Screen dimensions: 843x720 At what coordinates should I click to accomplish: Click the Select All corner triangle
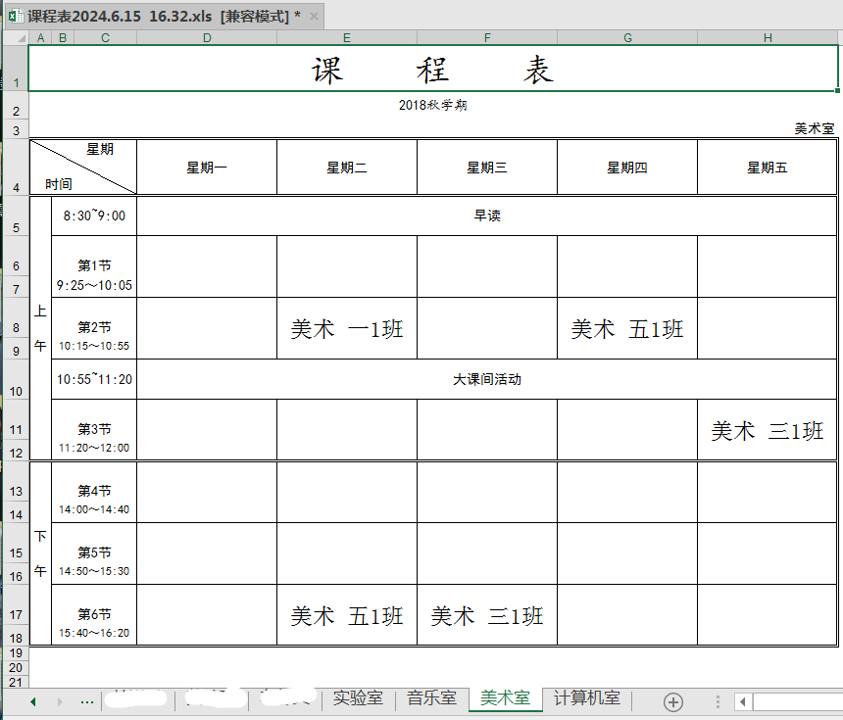(16, 37)
